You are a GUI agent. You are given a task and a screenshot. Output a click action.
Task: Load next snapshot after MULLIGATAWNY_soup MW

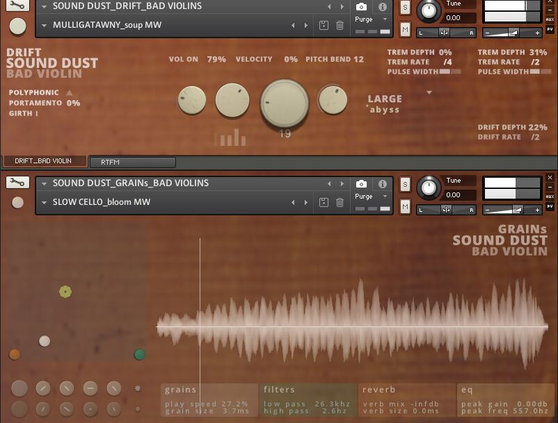[x=306, y=25]
